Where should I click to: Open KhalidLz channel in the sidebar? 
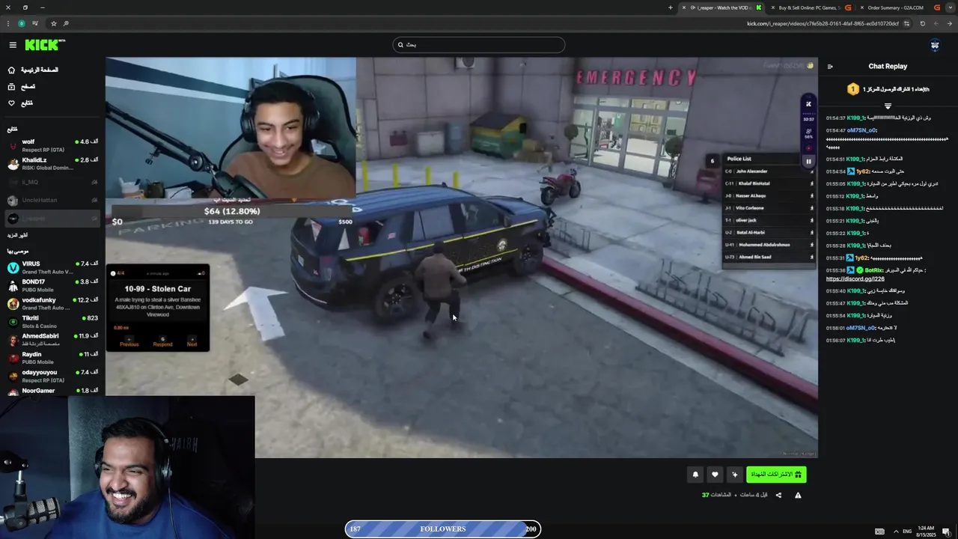51,163
